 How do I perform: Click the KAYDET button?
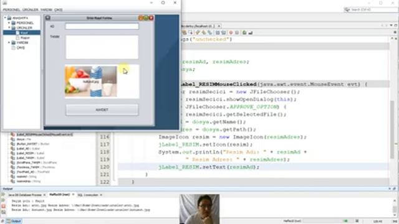(x=102, y=110)
